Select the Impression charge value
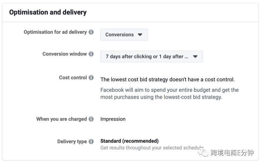 113,119
